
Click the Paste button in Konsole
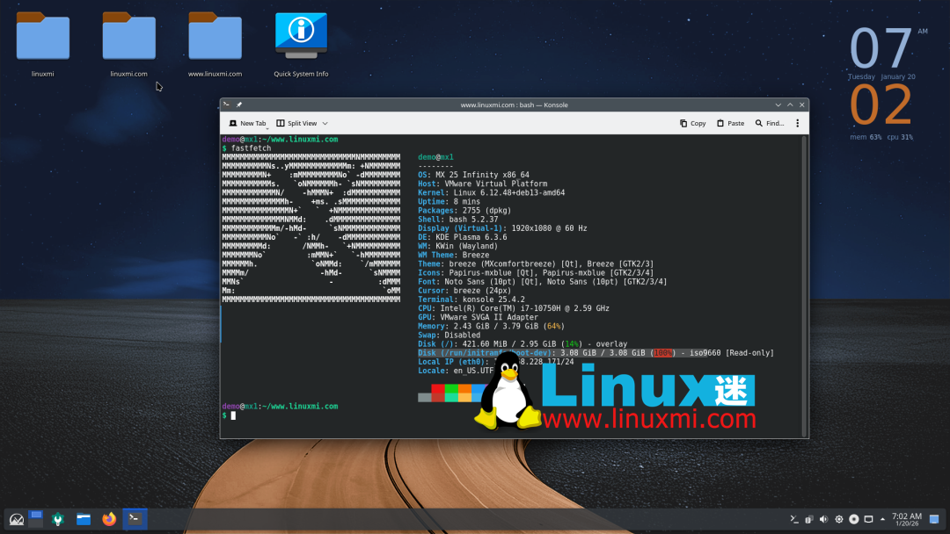click(x=730, y=123)
